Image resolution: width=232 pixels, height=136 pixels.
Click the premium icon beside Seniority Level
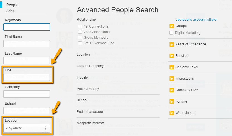coord(172,67)
